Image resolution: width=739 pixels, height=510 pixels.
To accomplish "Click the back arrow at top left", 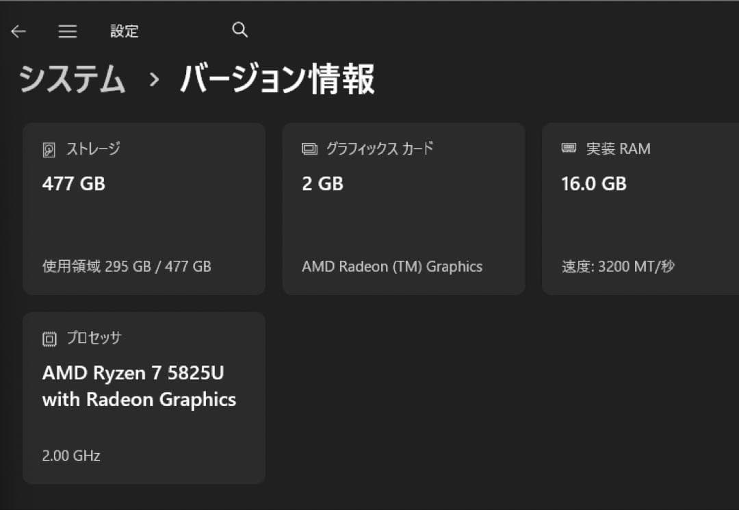I will coord(18,31).
